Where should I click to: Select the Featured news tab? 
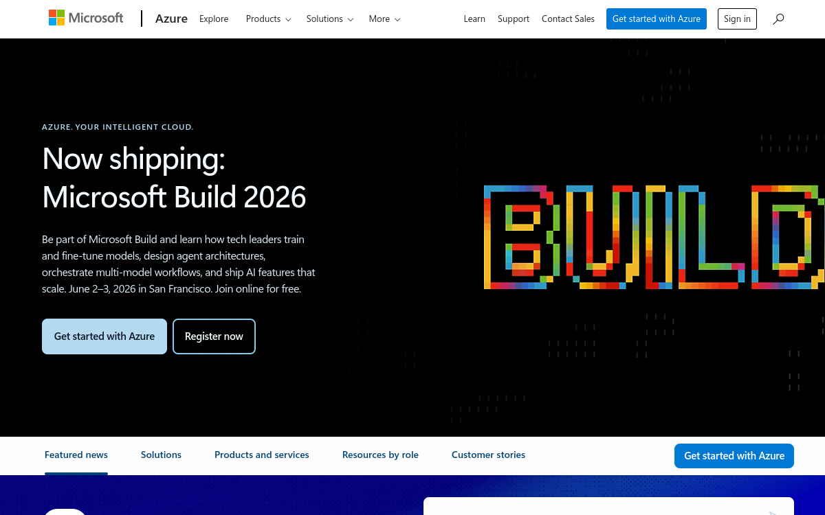[x=76, y=455]
